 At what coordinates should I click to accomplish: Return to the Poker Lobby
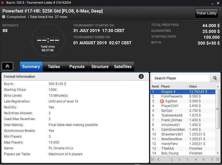pos(207,13)
